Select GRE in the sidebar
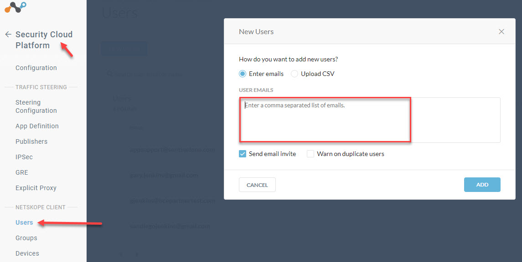Screen dimensions: 522x262 coord(21,172)
